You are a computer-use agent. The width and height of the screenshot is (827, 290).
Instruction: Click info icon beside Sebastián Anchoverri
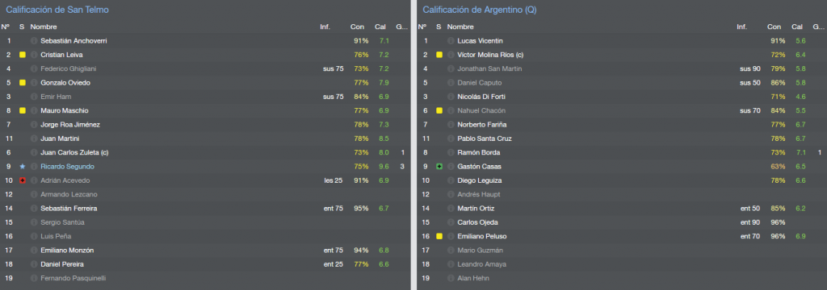pos(34,40)
